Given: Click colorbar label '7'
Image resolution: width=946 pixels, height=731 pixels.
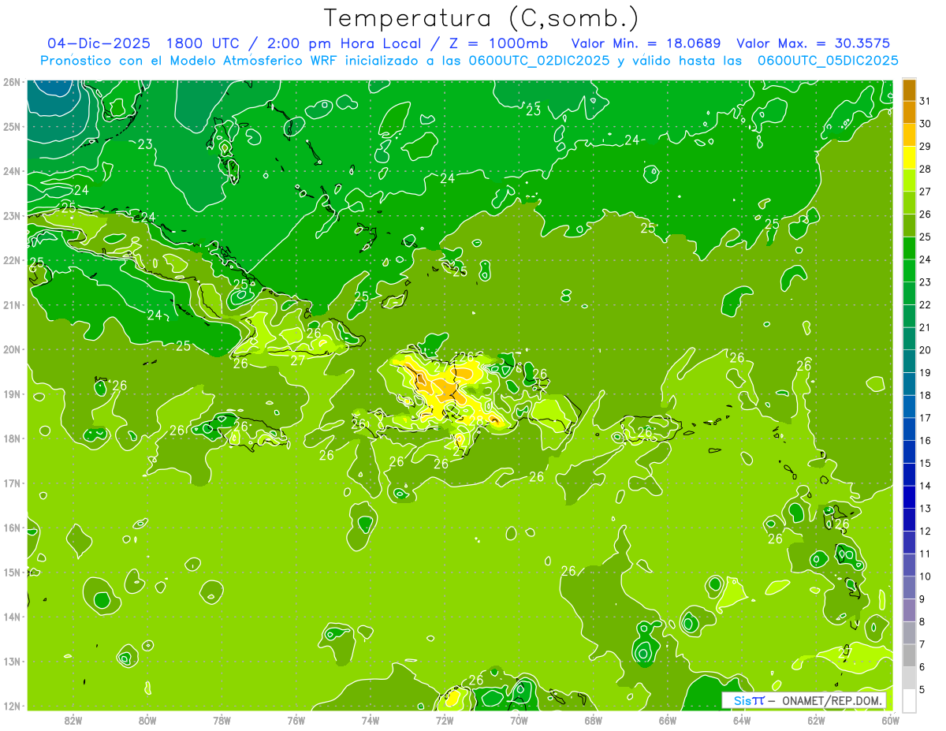Looking at the screenshot, I should pyautogui.click(x=922, y=644).
